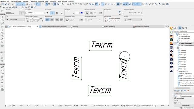194x109 pixels.
Task: Open the 'Окно' menu
Action: coord(47,1)
